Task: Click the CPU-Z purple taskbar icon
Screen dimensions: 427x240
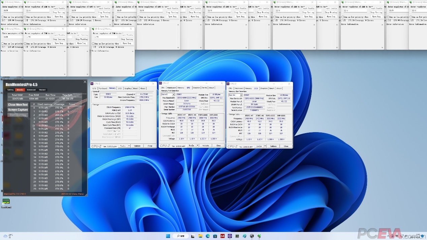Action: [x=230, y=236]
